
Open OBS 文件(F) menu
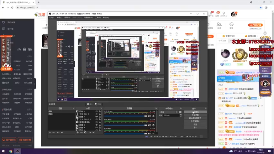pyautogui.click(x=52, y=18)
